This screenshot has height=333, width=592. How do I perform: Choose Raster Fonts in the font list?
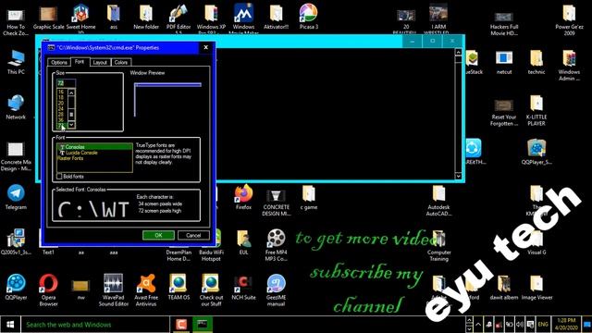coord(94,158)
